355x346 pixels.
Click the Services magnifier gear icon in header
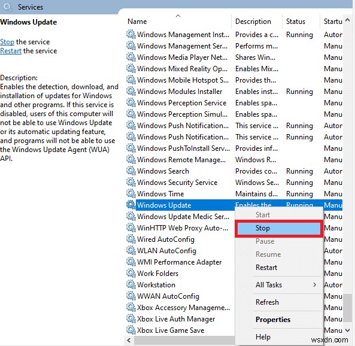[x=8, y=7]
